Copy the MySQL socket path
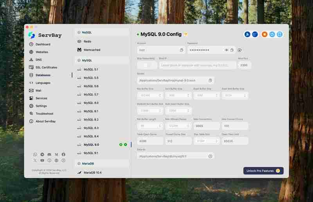The height and width of the screenshot is (202, 313). point(210,80)
